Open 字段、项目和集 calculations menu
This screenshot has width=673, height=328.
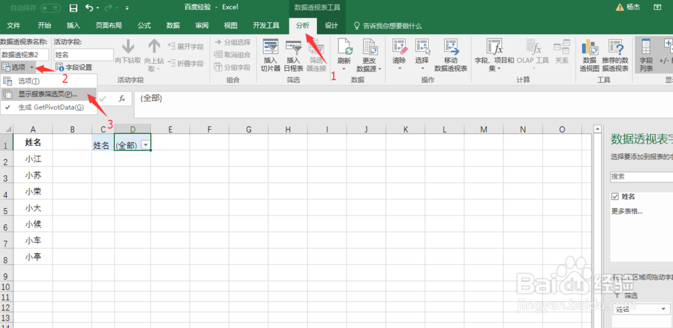[x=494, y=55]
